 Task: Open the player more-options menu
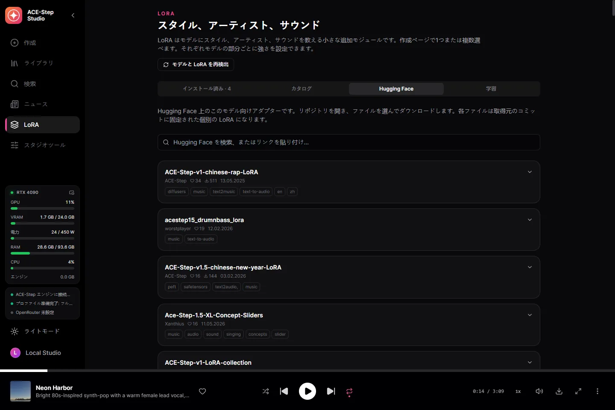point(597,391)
